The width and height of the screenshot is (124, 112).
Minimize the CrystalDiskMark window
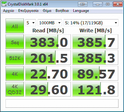point(97,4)
